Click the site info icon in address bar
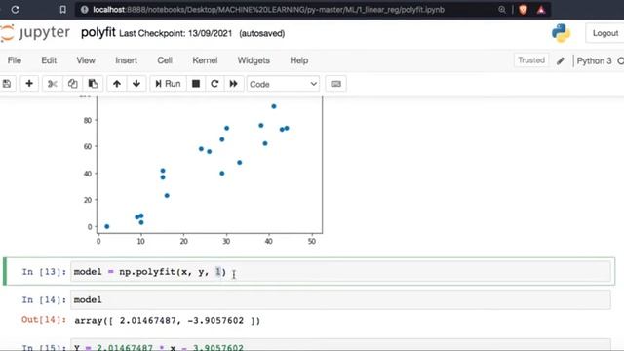Image resolution: width=624 pixels, height=351 pixels. point(85,9)
